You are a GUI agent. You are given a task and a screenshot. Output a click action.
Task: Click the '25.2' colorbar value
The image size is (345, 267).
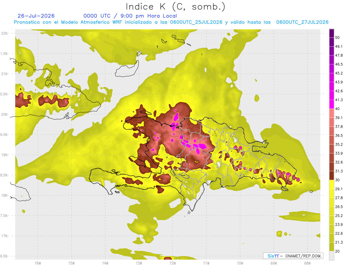339,216
